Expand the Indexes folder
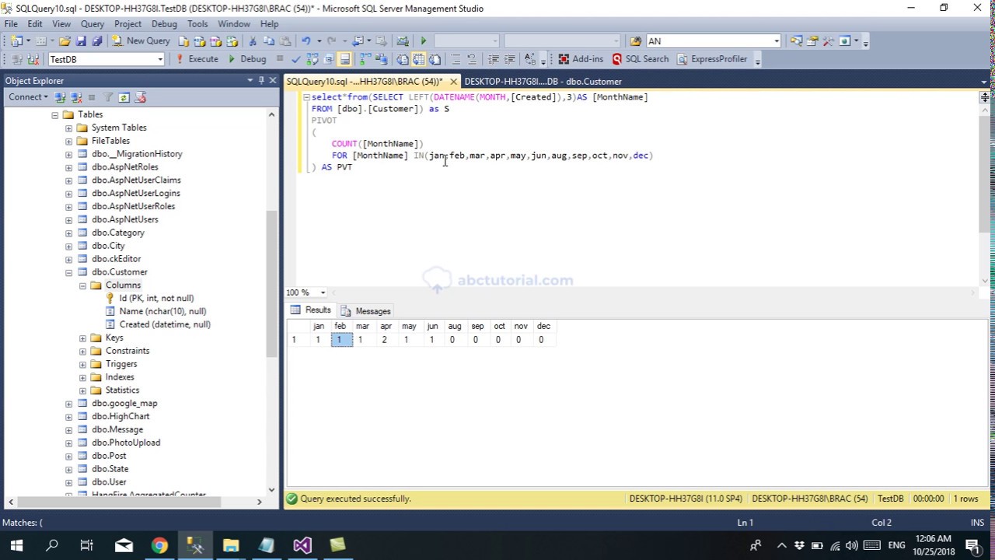995x560 pixels. click(x=82, y=377)
